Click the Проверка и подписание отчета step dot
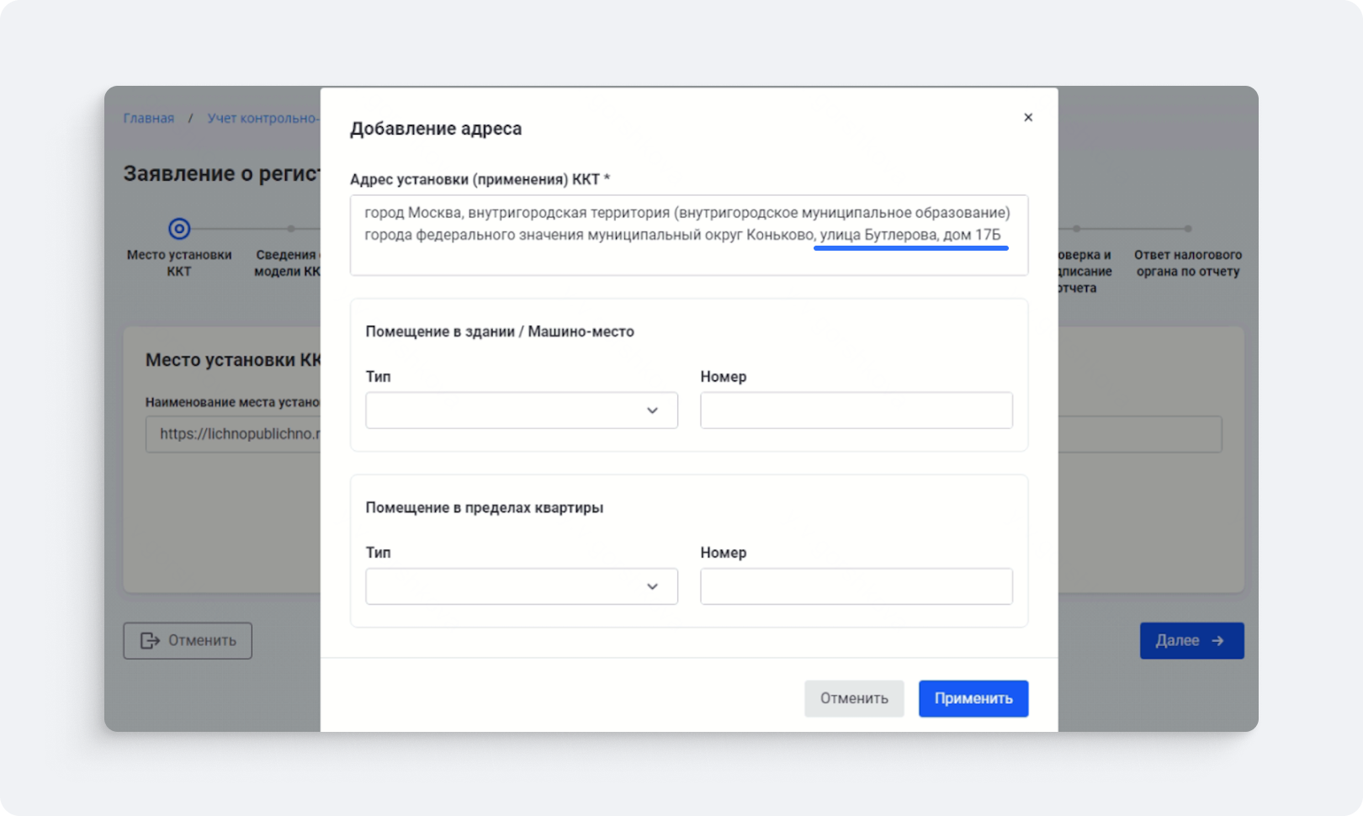 [x=1076, y=229]
